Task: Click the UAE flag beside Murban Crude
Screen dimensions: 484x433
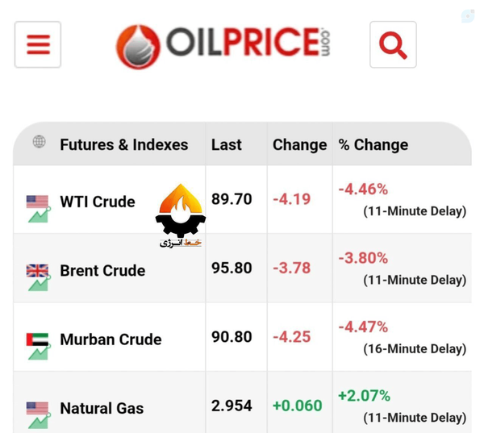Action: pos(37,339)
